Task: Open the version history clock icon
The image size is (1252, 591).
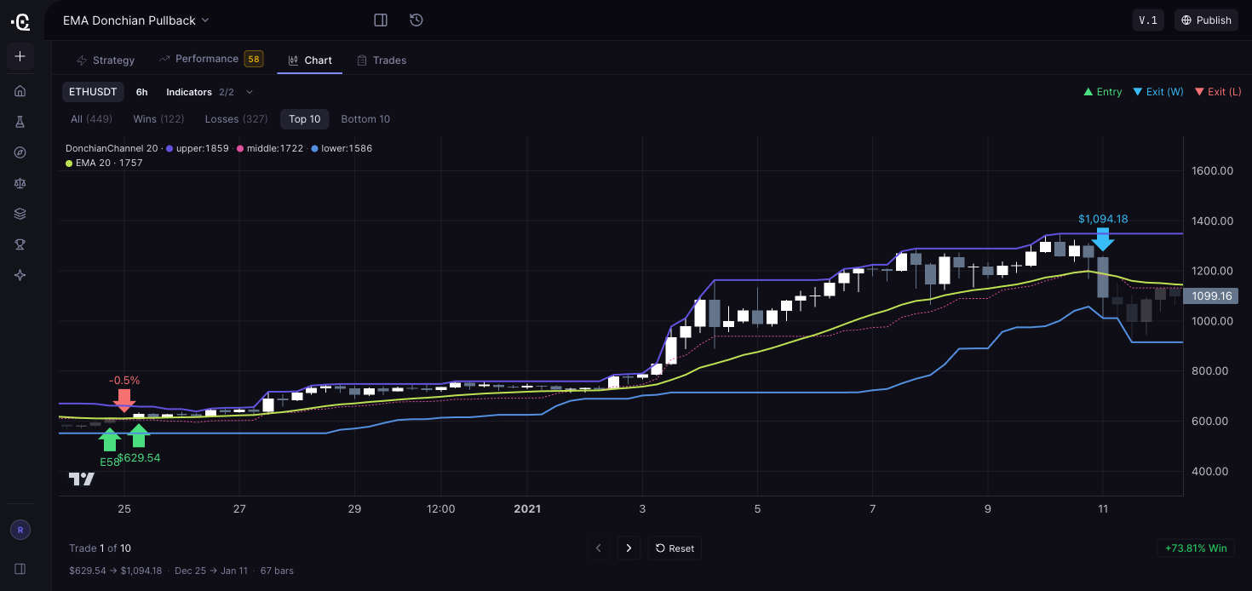Action: click(416, 20)
